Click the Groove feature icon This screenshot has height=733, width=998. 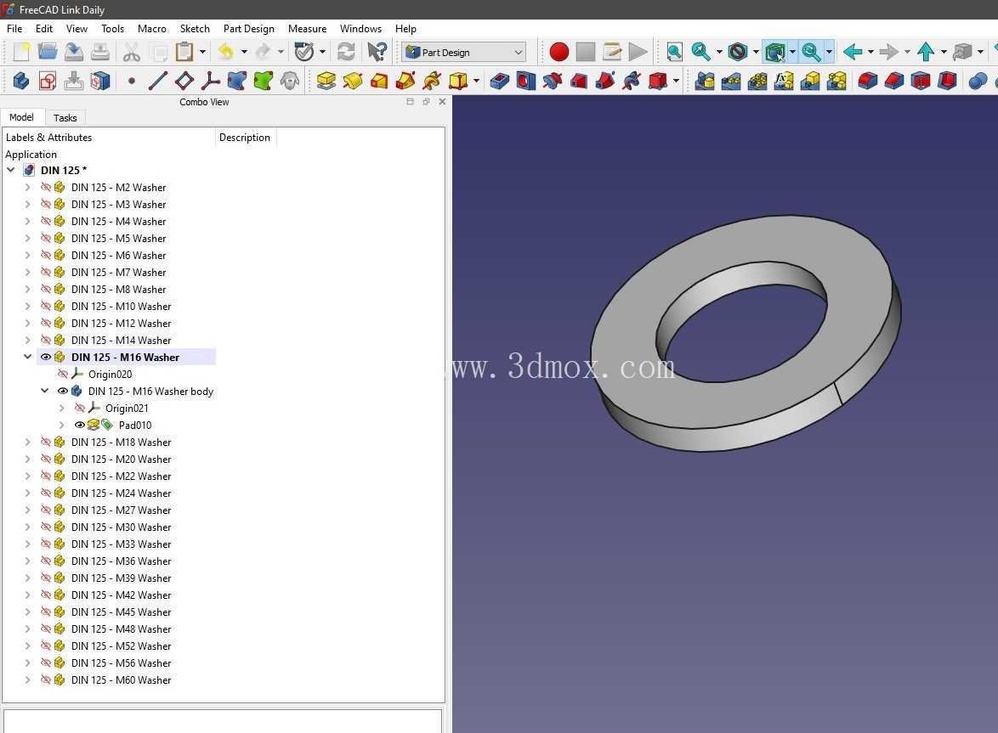(553, 82)
